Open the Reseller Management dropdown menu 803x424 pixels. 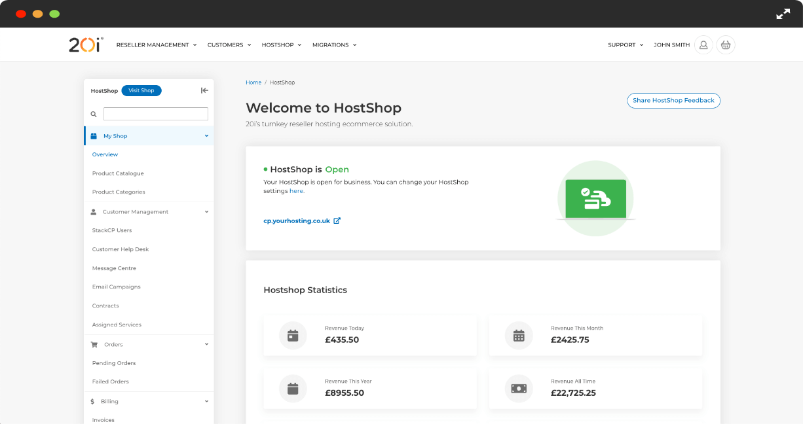pos(157,45)
